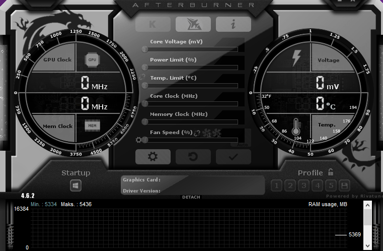Click the DETACH monitor button

(191, 197)
